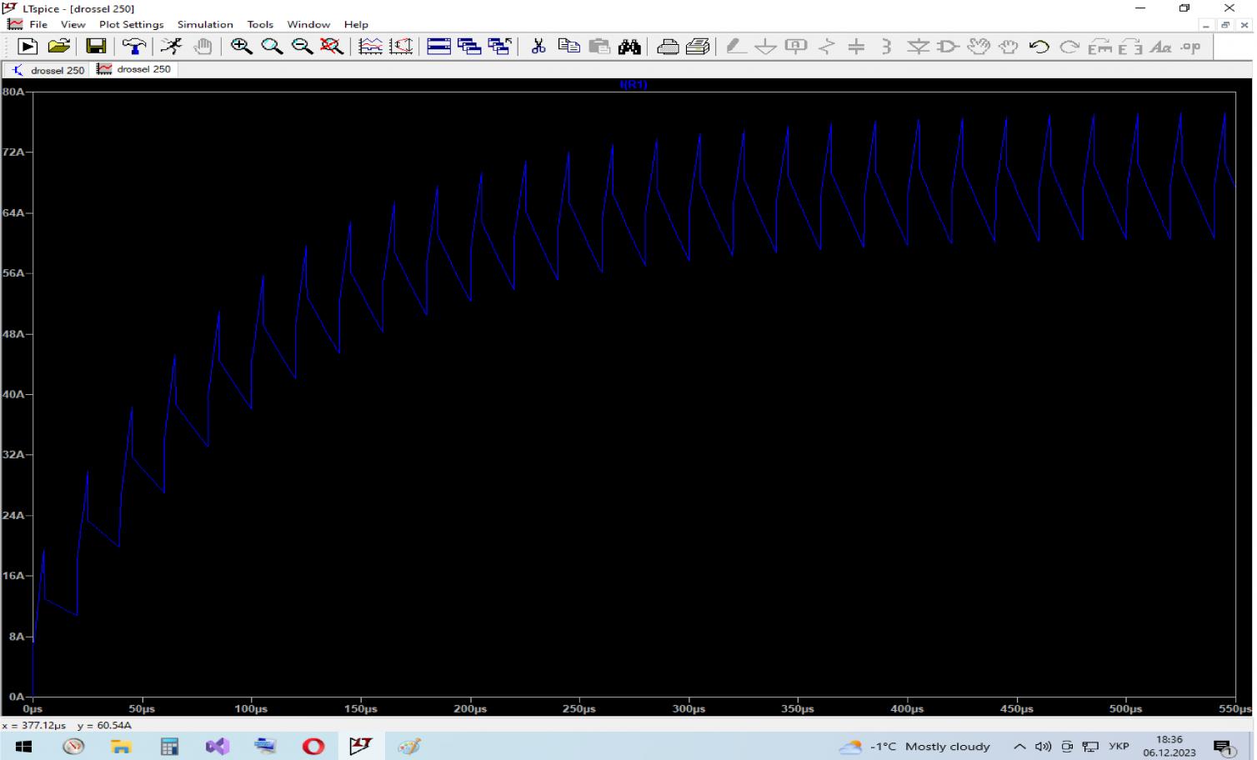
Task: Halt the simulation with the running-man icon
Action: point(172,47)
